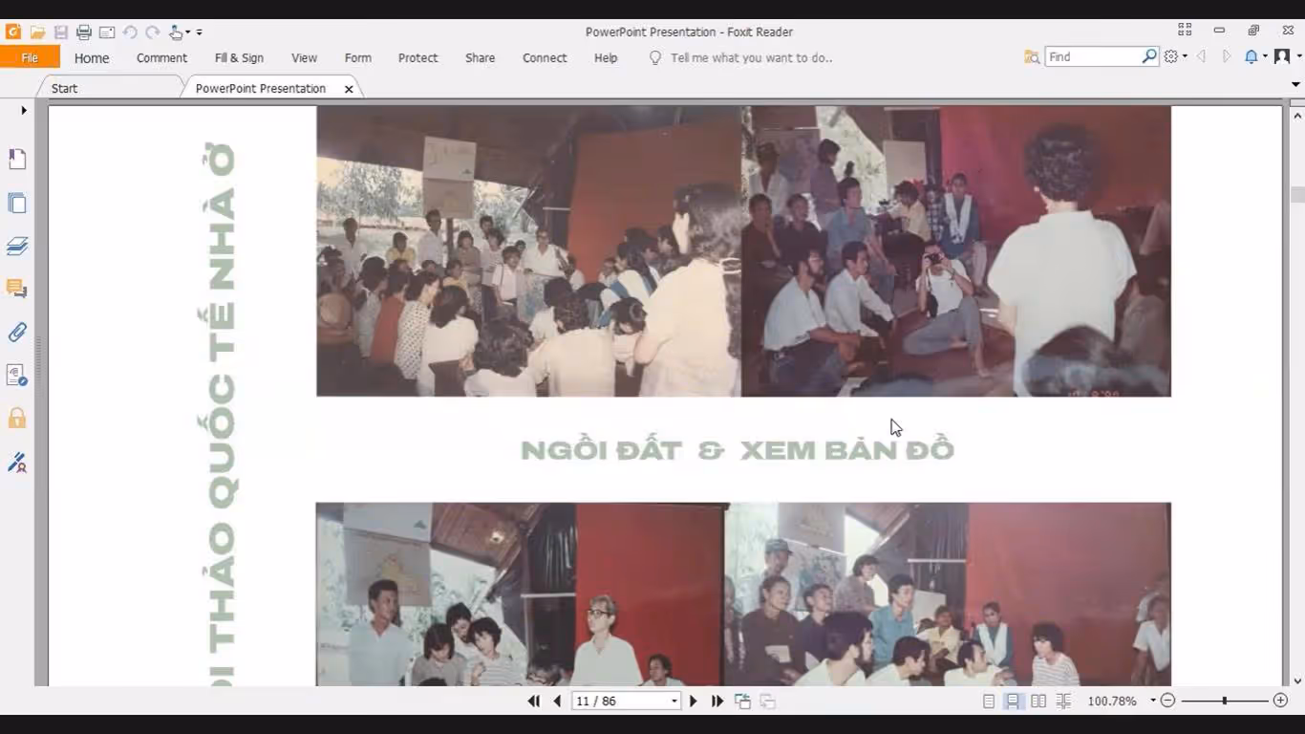
Task: Open search settings gear icon
Action: pyautogui.click(x=1171, y=57)
